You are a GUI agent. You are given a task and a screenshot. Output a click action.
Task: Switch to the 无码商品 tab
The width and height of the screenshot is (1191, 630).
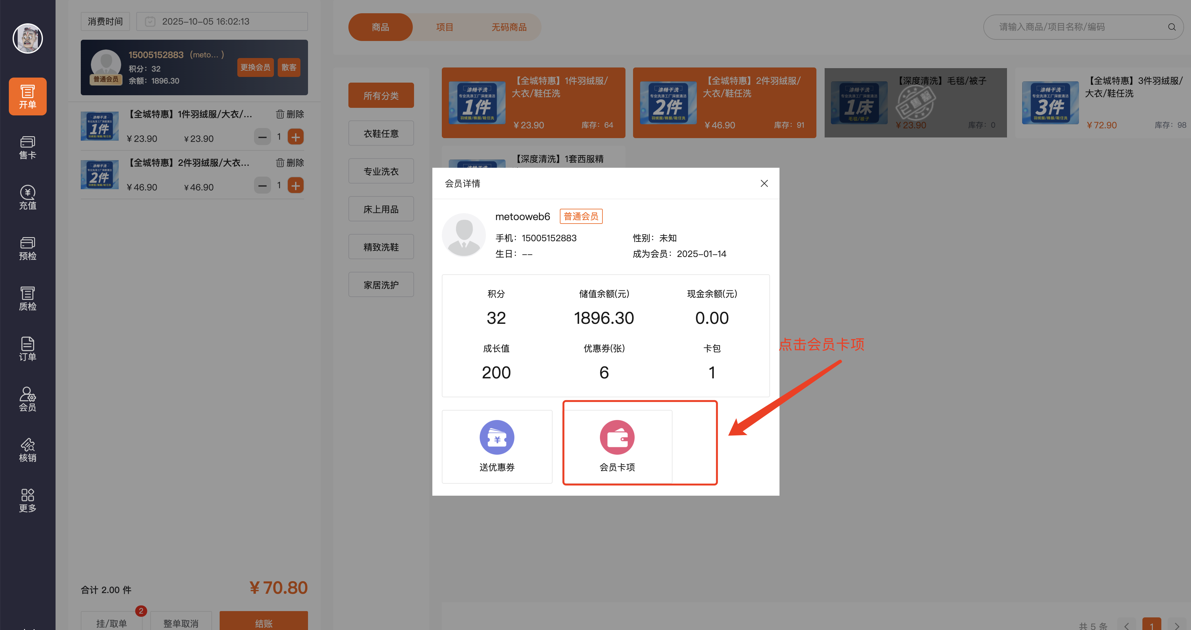click(509, 27)
